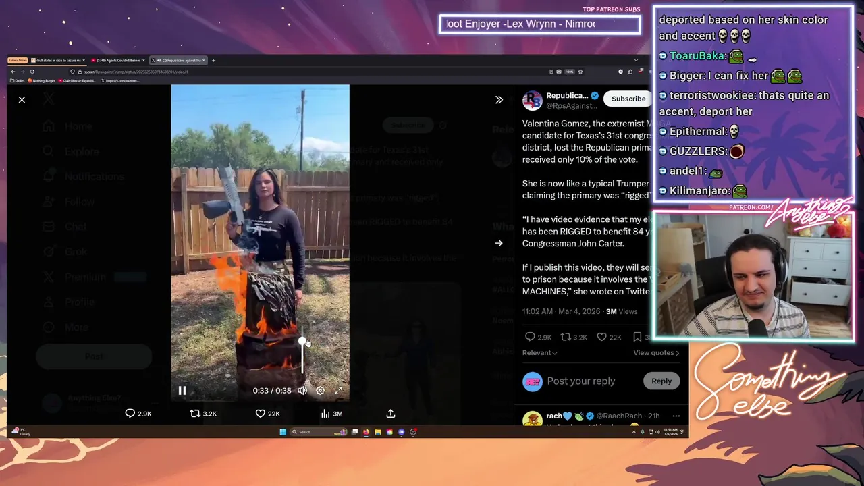Screen dimensions: 864x486
Task: Open Clair Obscur Expedition bookmark
Action: [x=78, y=80]
